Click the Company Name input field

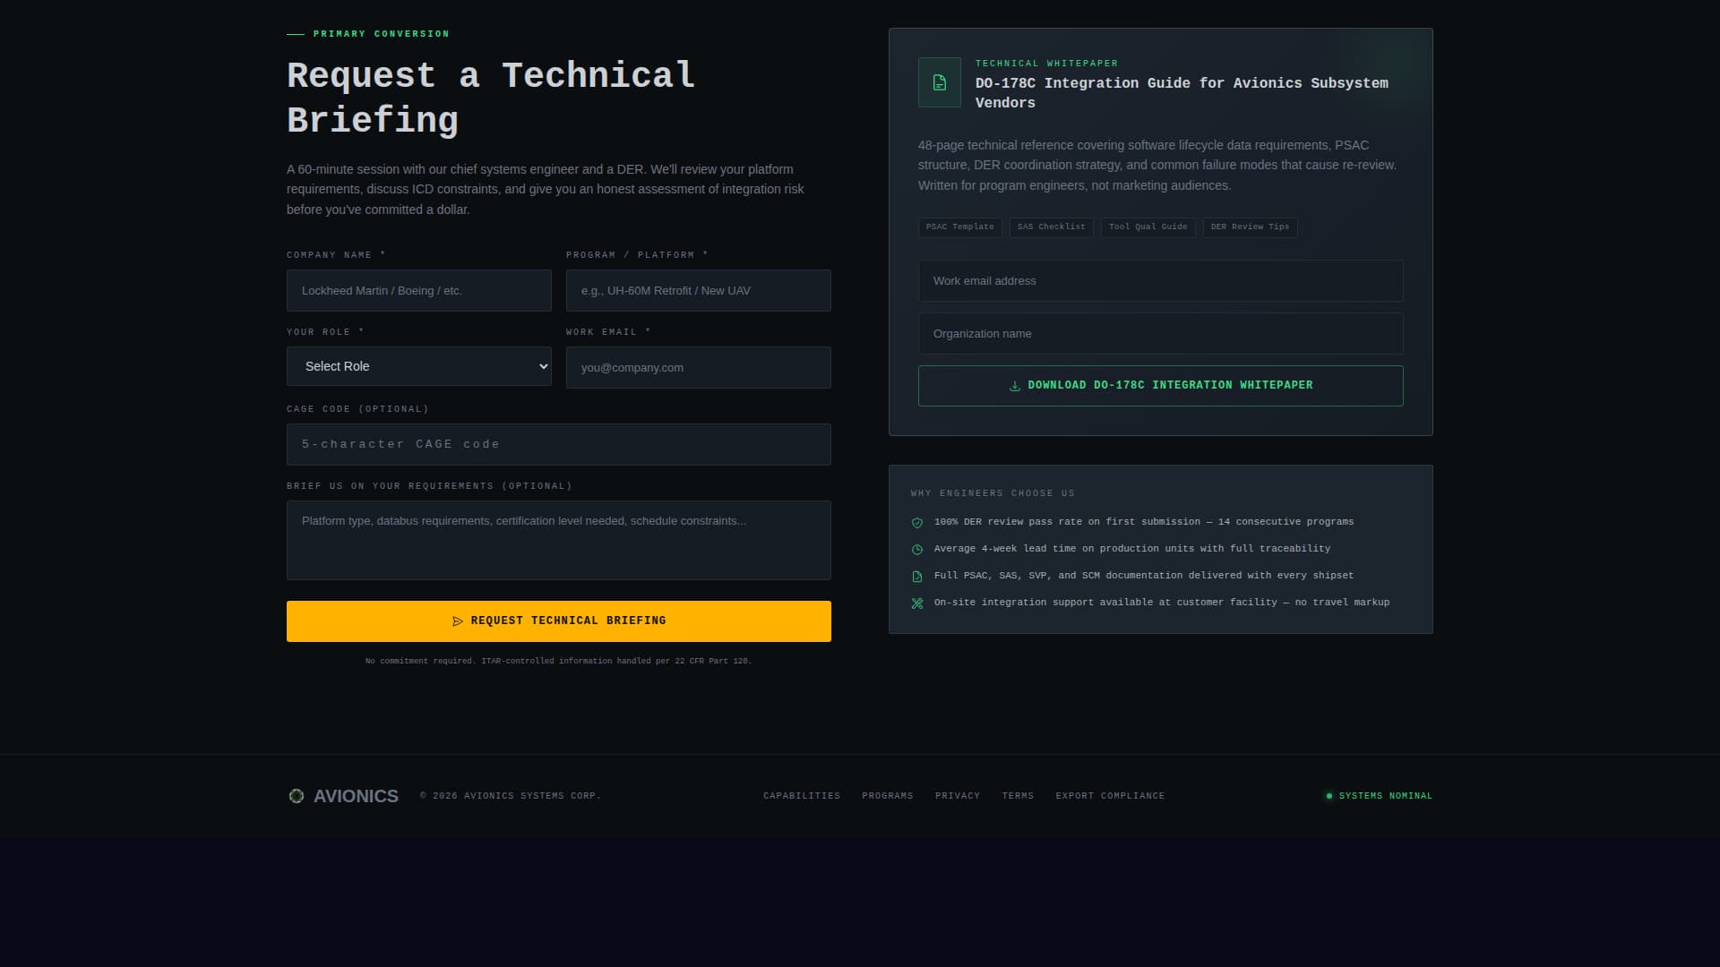point(418,290)
